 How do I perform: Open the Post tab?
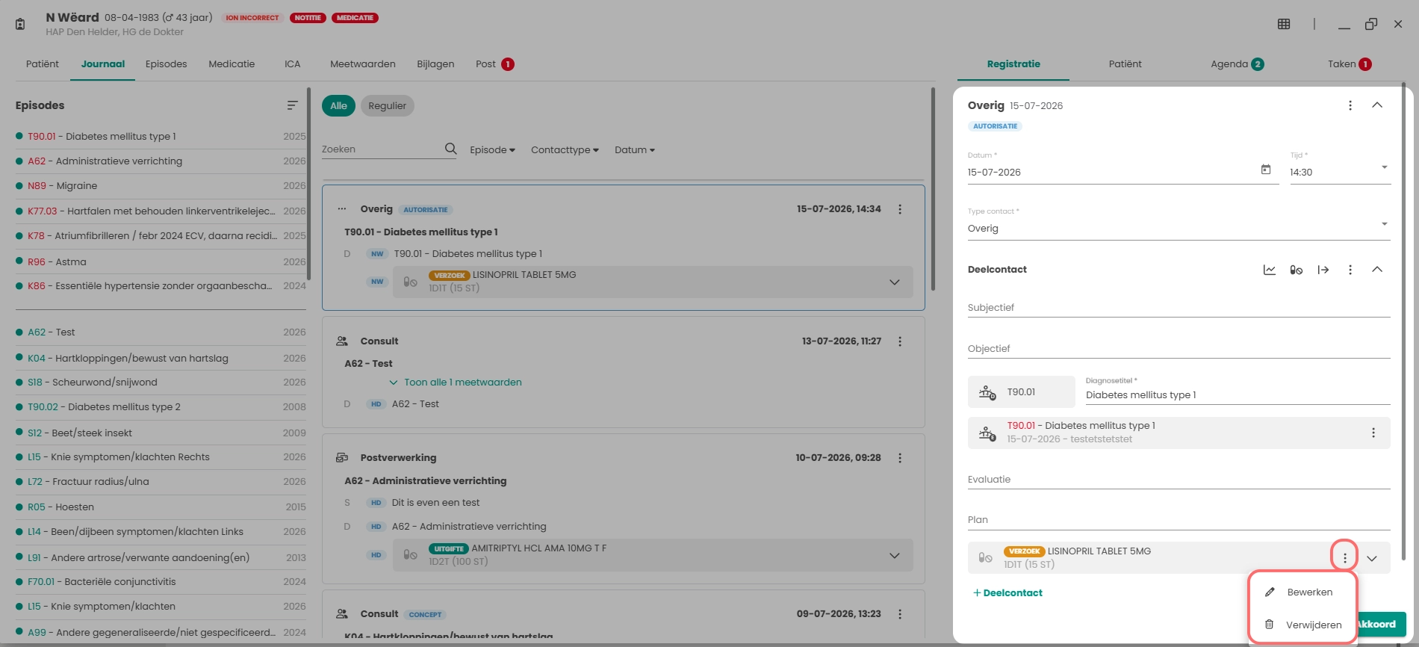[x=494, y=64]
